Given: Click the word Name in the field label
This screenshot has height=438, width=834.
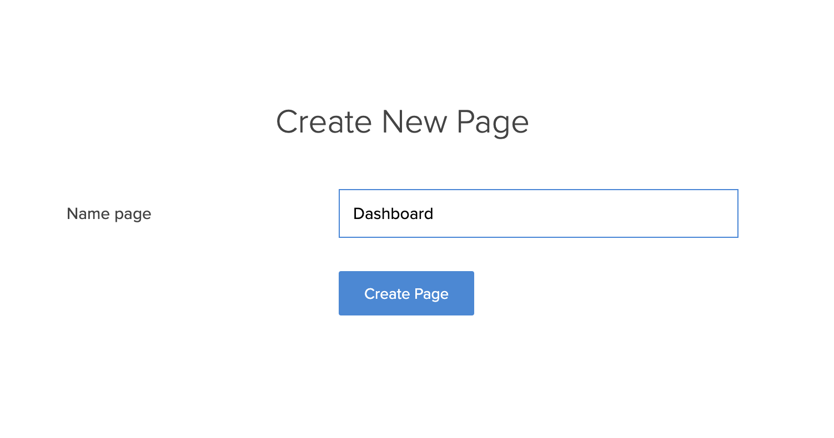Looking at the screenshot, I should (x=87, y=213).
